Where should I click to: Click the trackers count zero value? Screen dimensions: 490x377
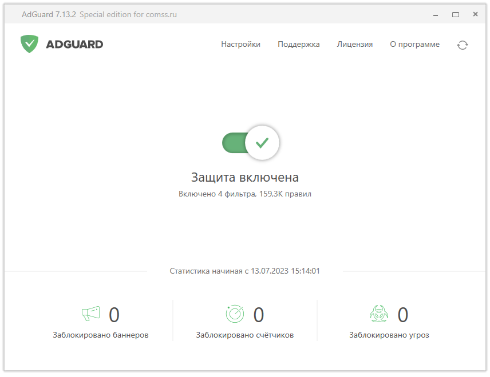coord(258,315)
